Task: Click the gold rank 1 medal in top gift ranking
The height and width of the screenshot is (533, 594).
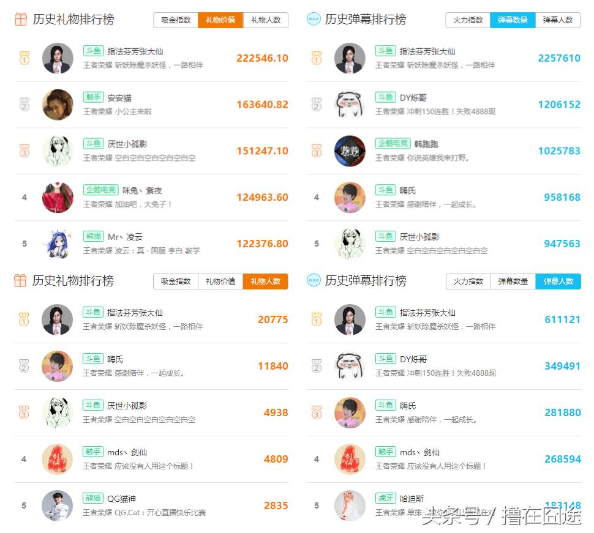Action: coord(24,58)
